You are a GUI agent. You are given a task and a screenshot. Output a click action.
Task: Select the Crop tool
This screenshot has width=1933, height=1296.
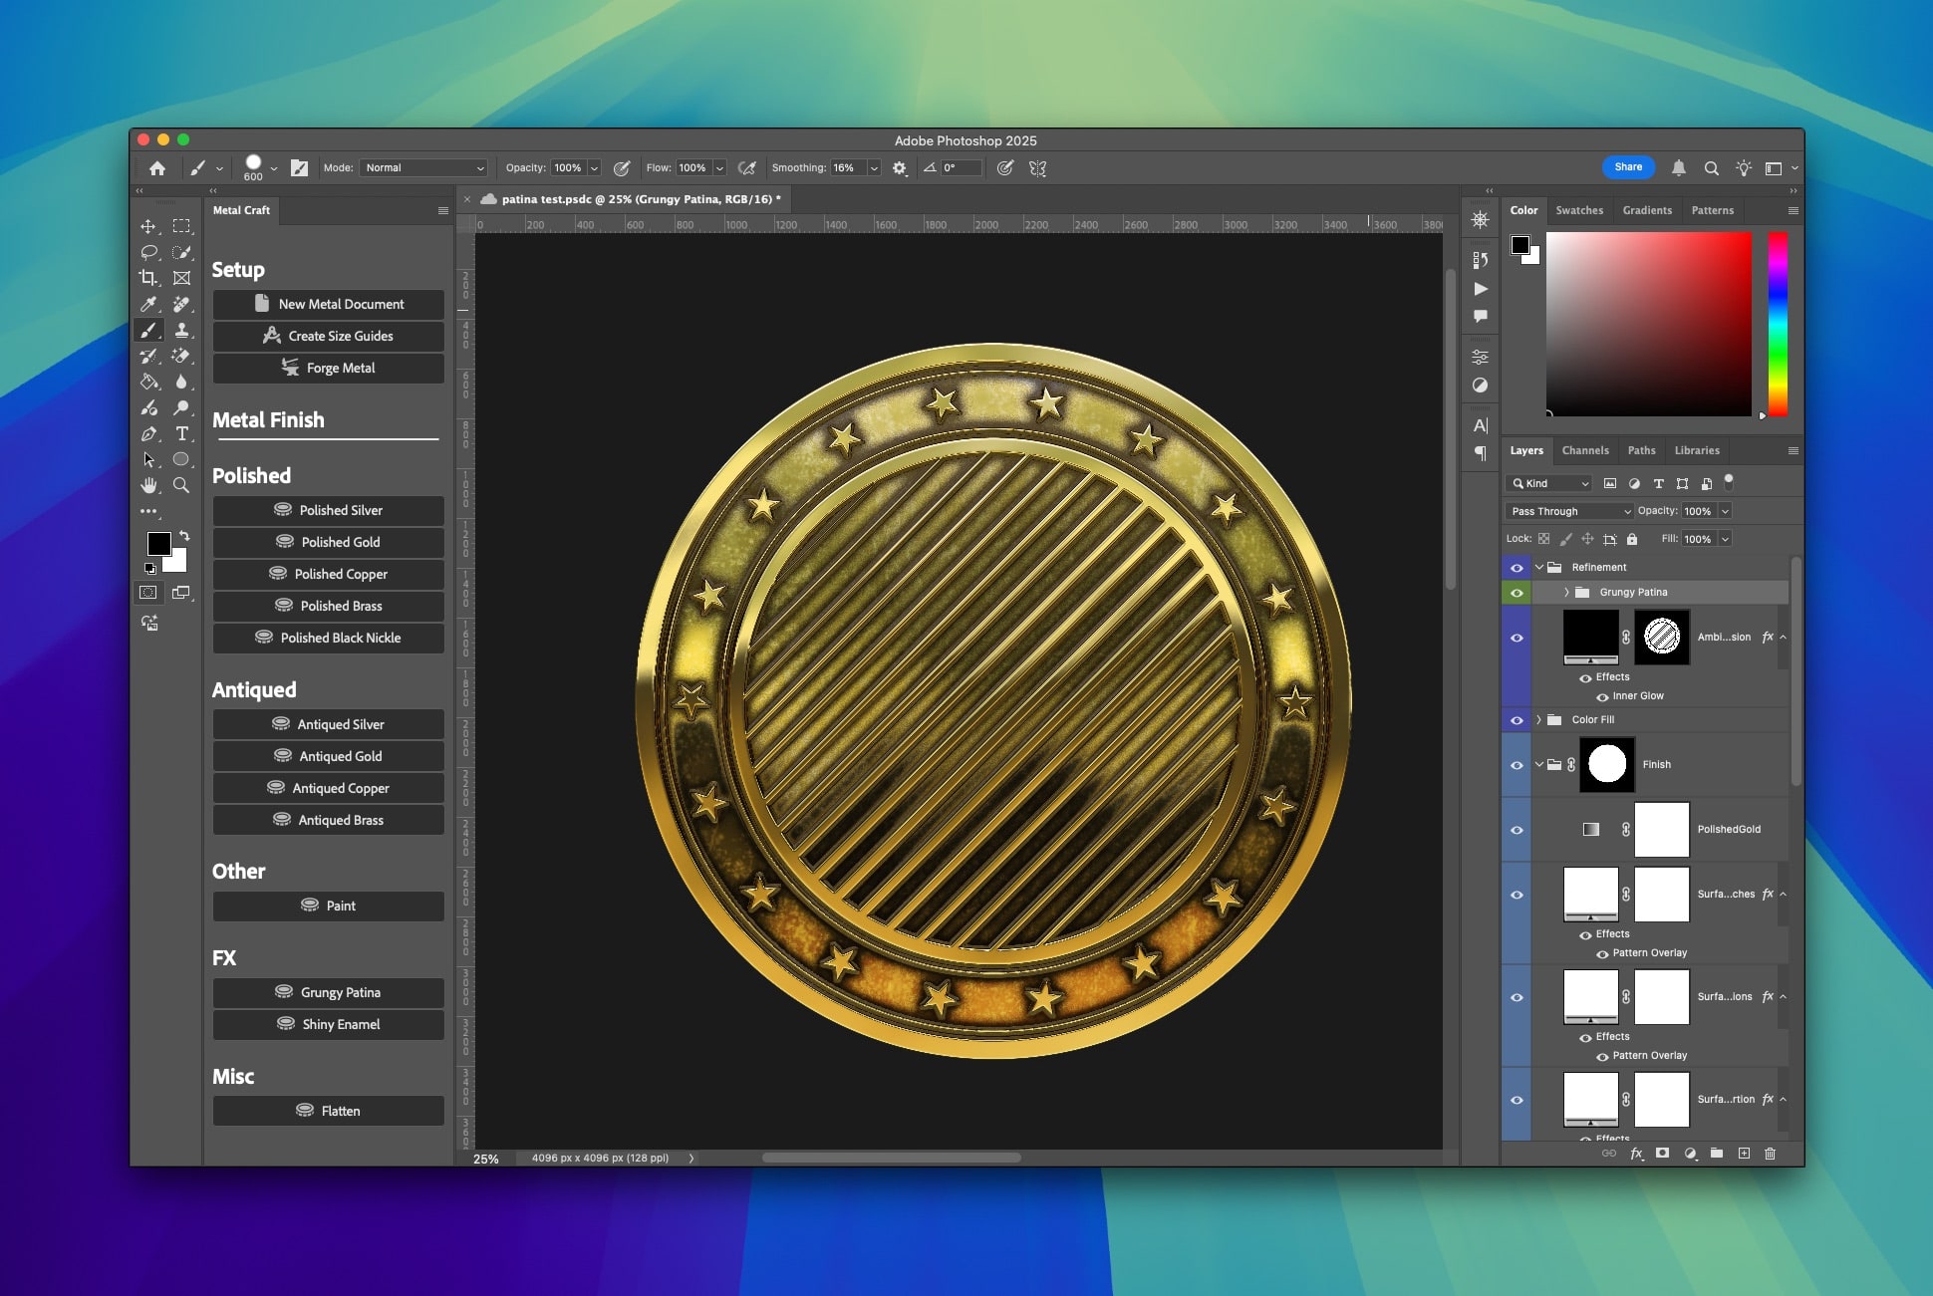[148, 278]
